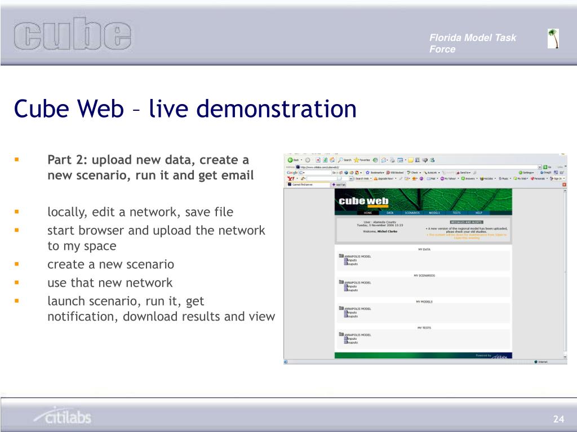577x432 pixels.
Task: Open outputs item under My Data
Action: coord(351,264)
